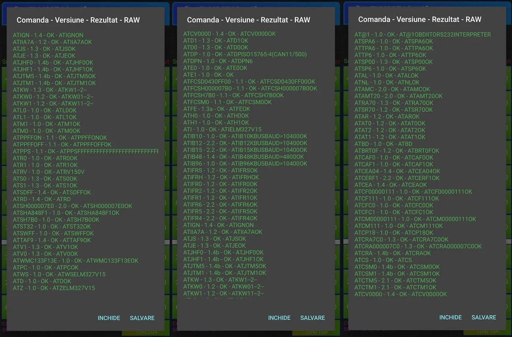
Task: Click the ATRA70 - 1.3 - OK row
Action: [x=394, y=103]
